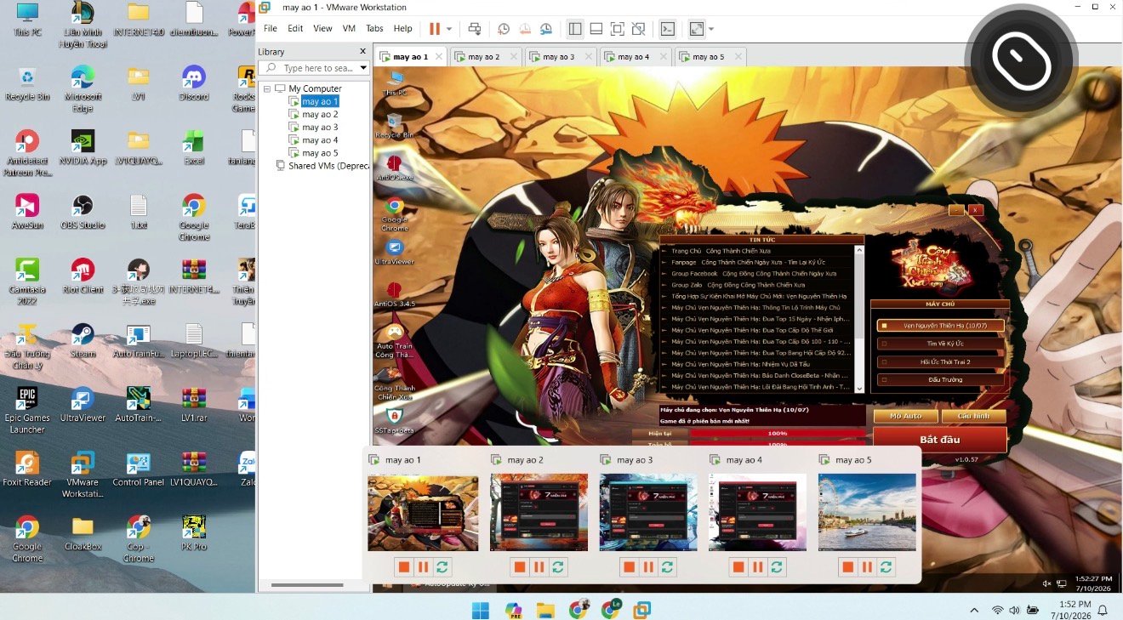Pause the may ao 3 VM thumbnail
This screenshot has height=620, width=1123.
[648, 566]
